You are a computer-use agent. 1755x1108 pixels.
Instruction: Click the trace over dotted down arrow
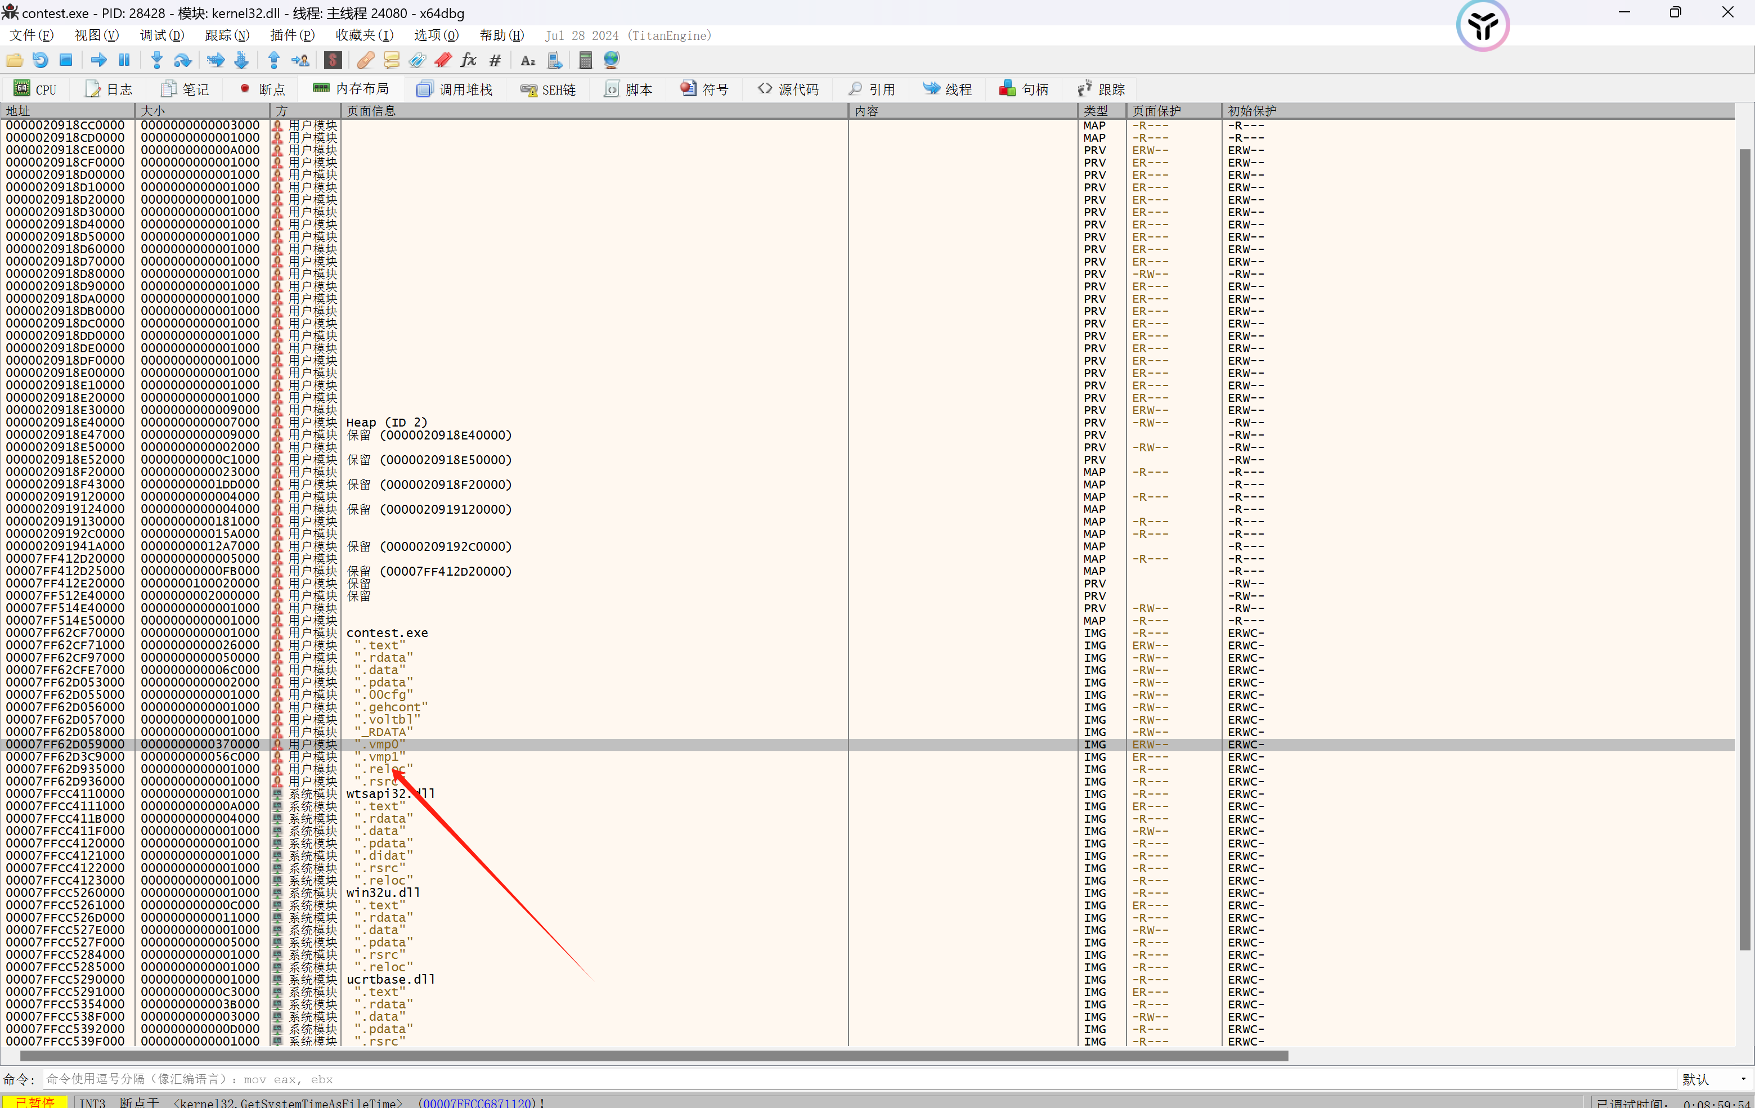(242, 61)
